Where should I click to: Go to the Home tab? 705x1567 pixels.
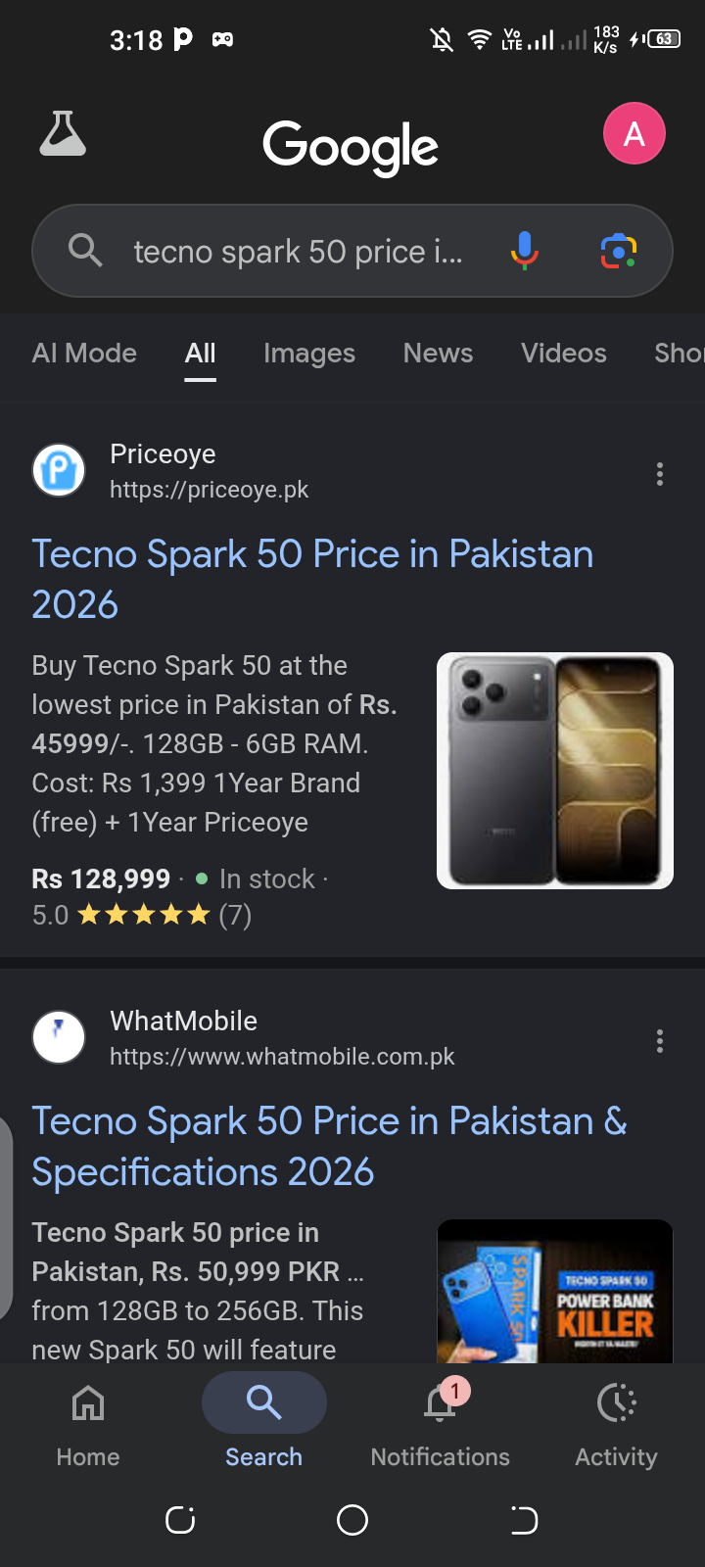coord(88,1426)
